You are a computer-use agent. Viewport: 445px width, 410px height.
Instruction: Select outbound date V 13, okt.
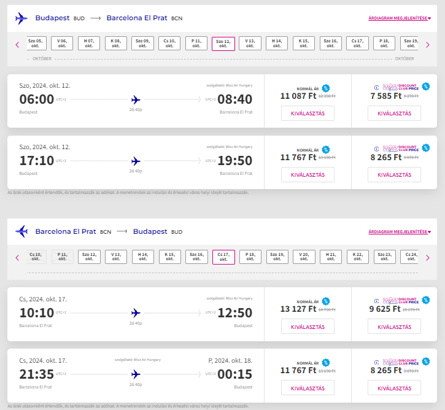[x=250, y=44]
